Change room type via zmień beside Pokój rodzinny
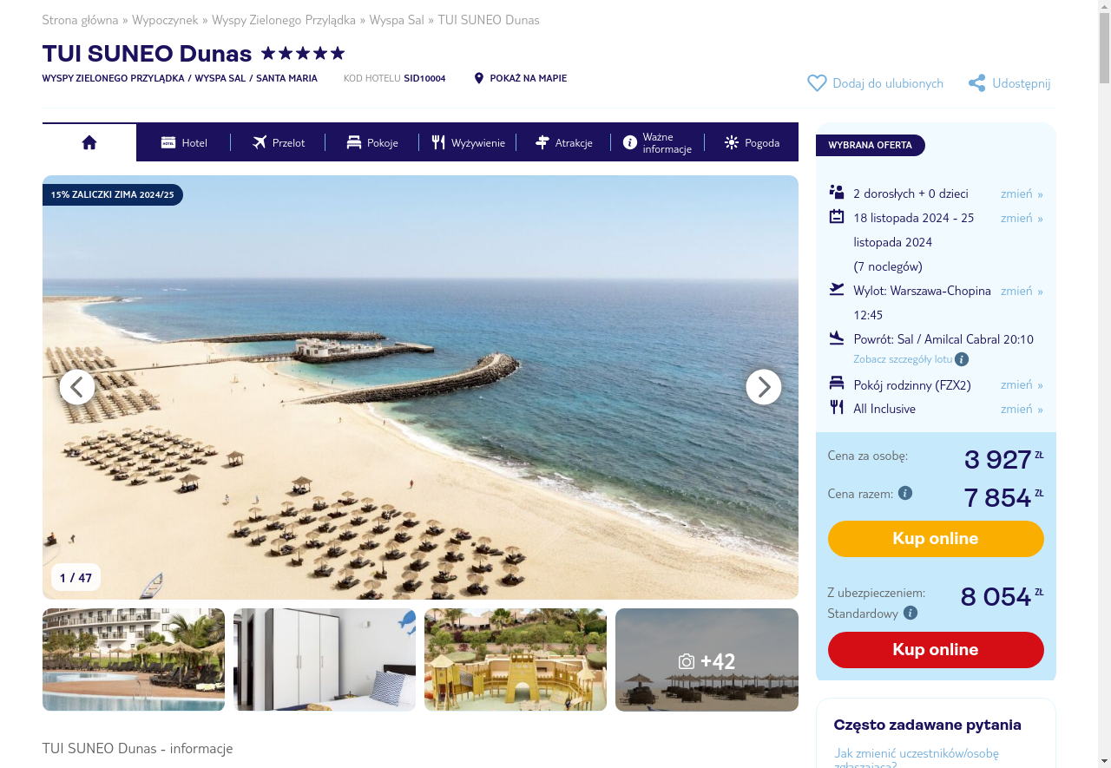Screen dimensions: 1111x768 pos(1022,384)
